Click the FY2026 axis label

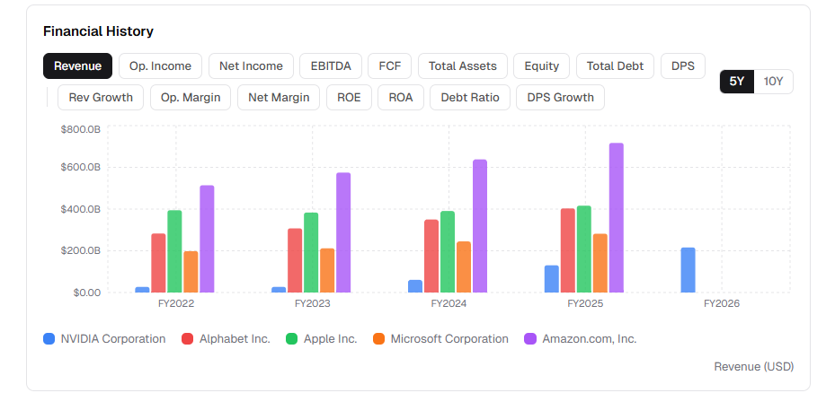click(x=722, y=304)
